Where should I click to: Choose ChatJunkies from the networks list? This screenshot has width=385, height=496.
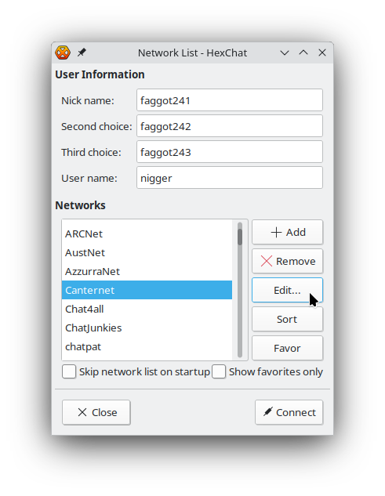(147, 328)
